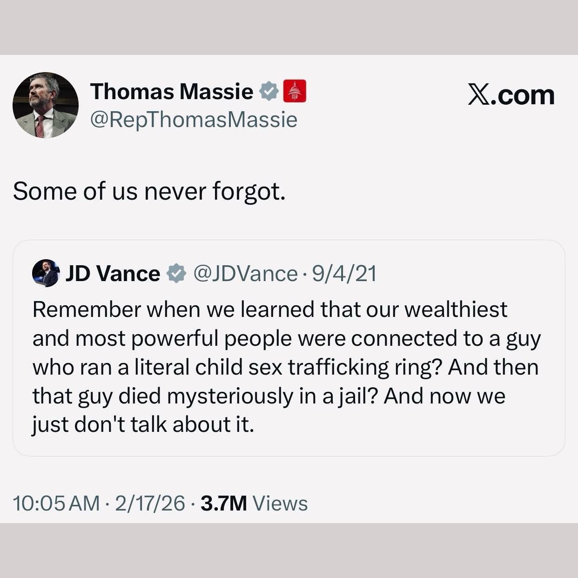Click the Views label
The image size is (578, 578).
tap(280, 503)
